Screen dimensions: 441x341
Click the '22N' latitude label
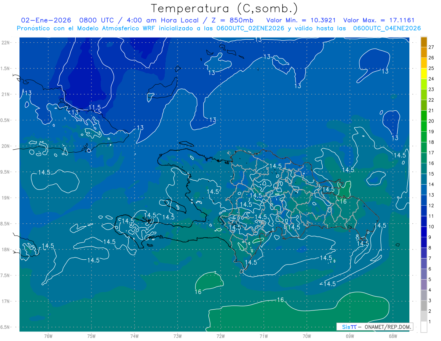point(6,42)
